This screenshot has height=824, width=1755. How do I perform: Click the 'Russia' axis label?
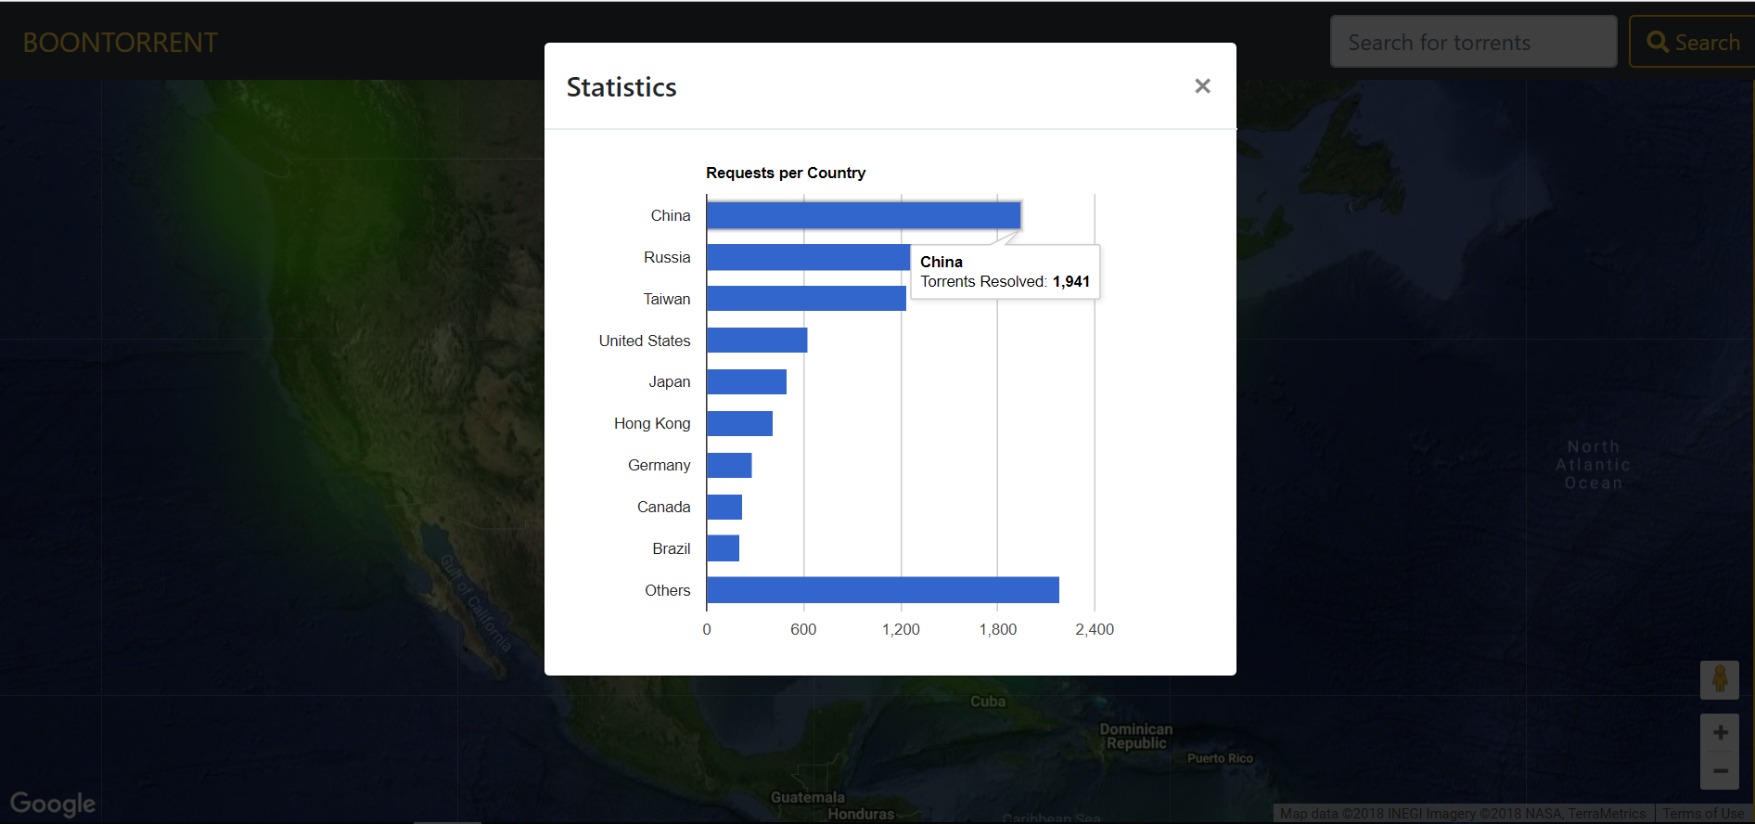pyautogui.click(x=667, y=257)
